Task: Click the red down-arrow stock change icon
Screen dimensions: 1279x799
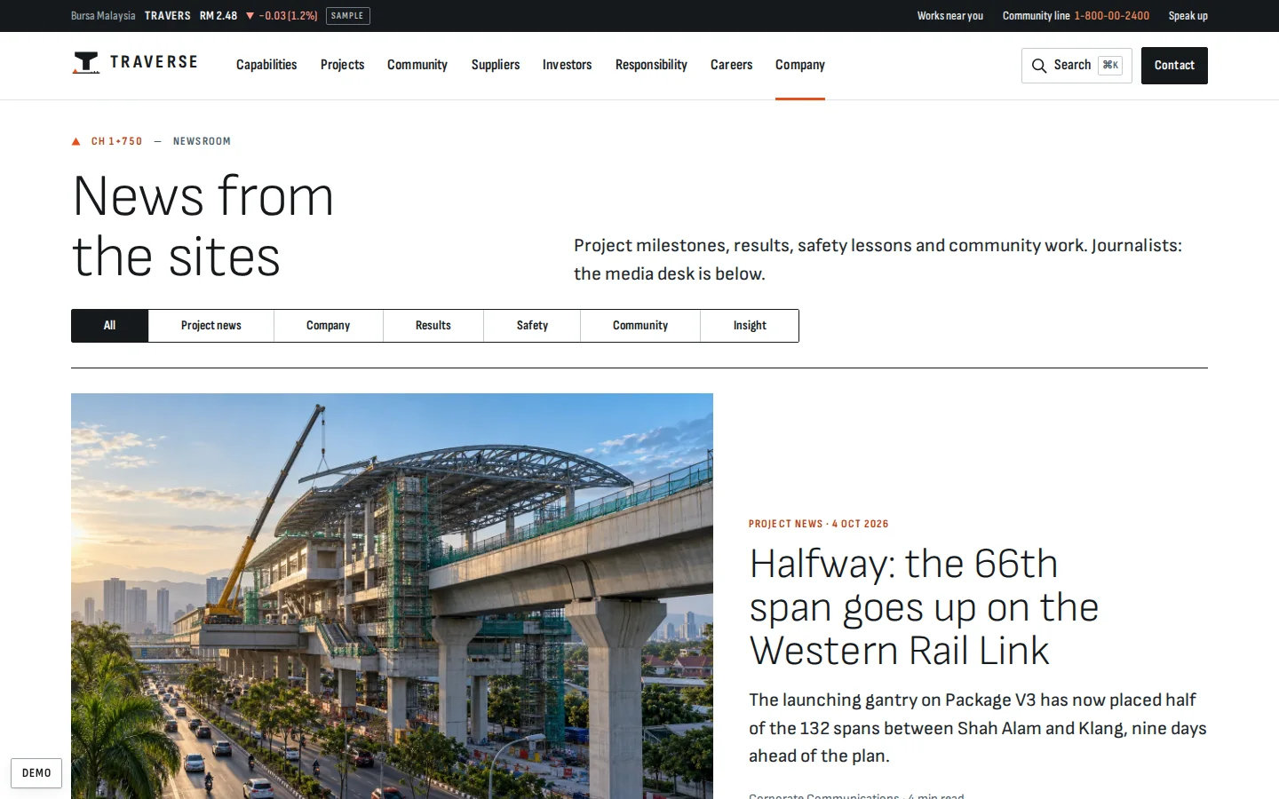Action: 250,16
